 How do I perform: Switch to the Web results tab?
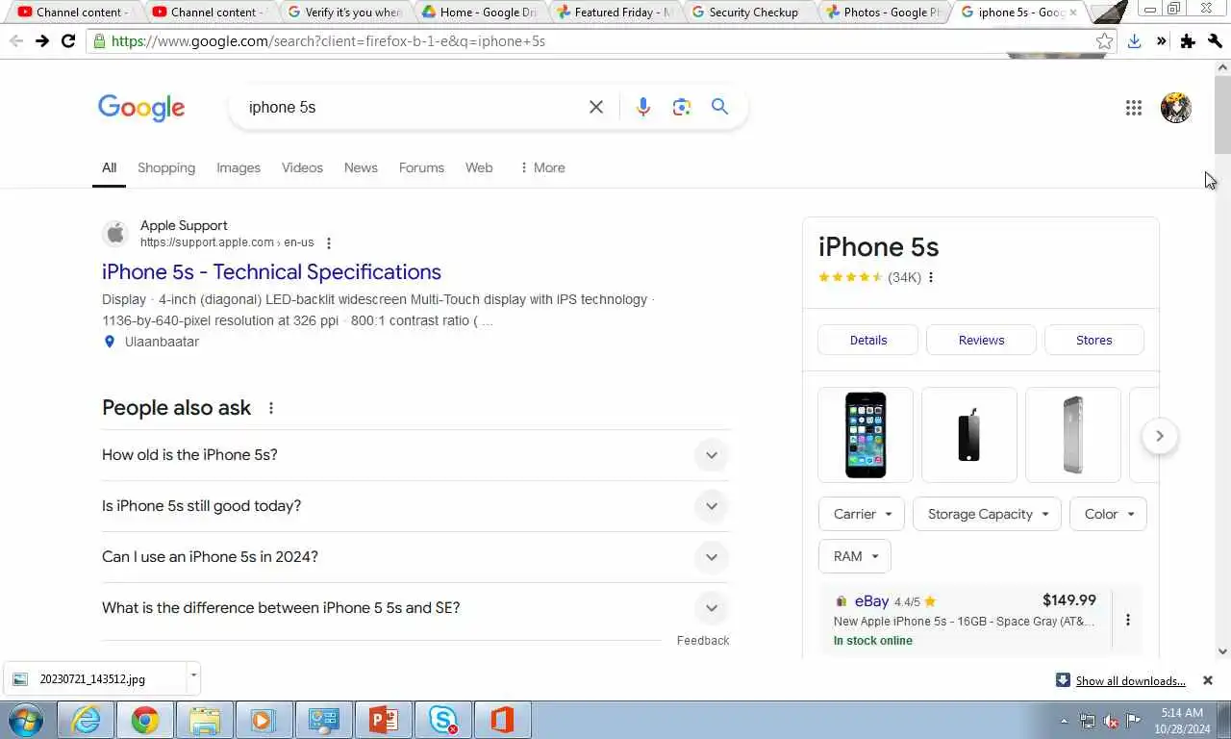(479, 167)
